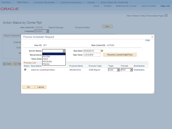
Task: Click the page Help link
Action: tap(143, 16)
